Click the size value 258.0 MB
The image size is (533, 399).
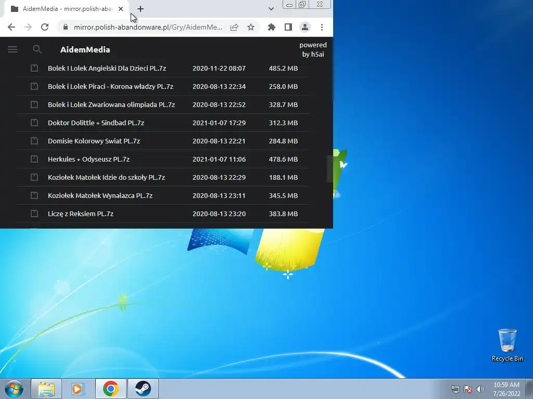[283, 87]
